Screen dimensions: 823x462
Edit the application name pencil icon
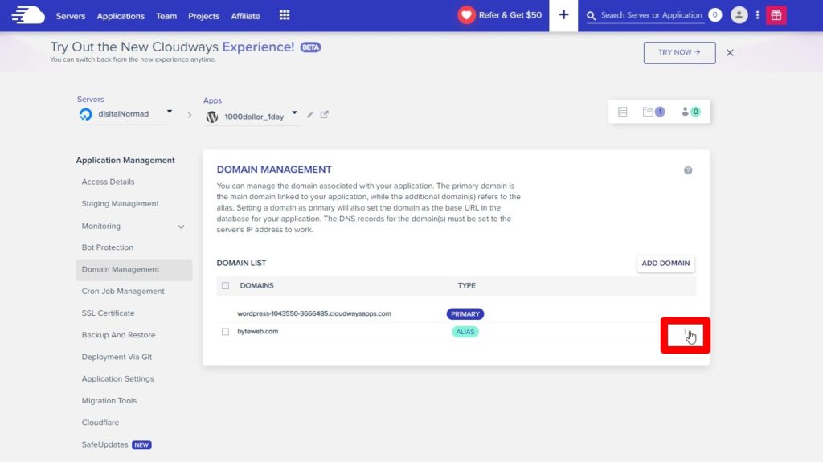[310, 114]
